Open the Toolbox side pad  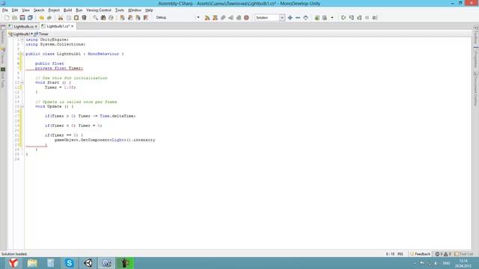(x=476, y=35)
